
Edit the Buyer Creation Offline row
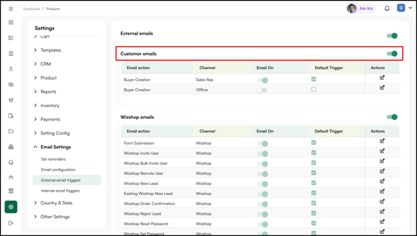pyautogui.click(x=382, y=88)
